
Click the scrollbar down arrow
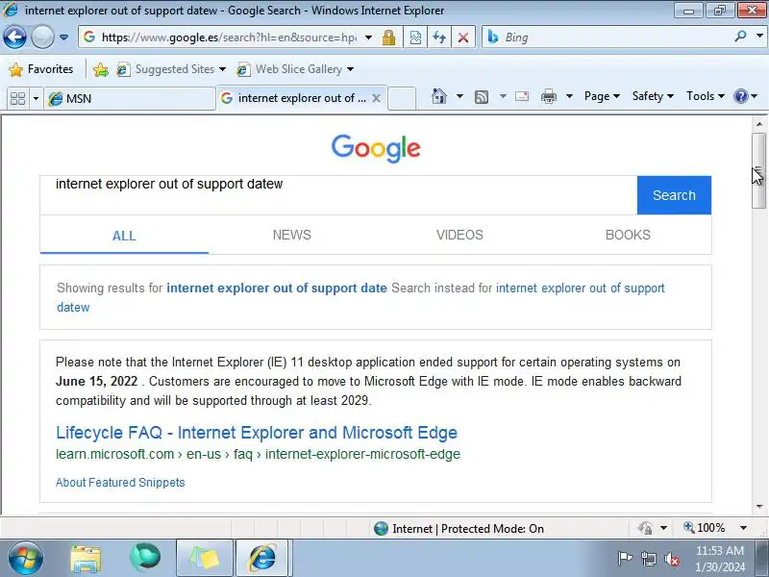tap(759, 507)
